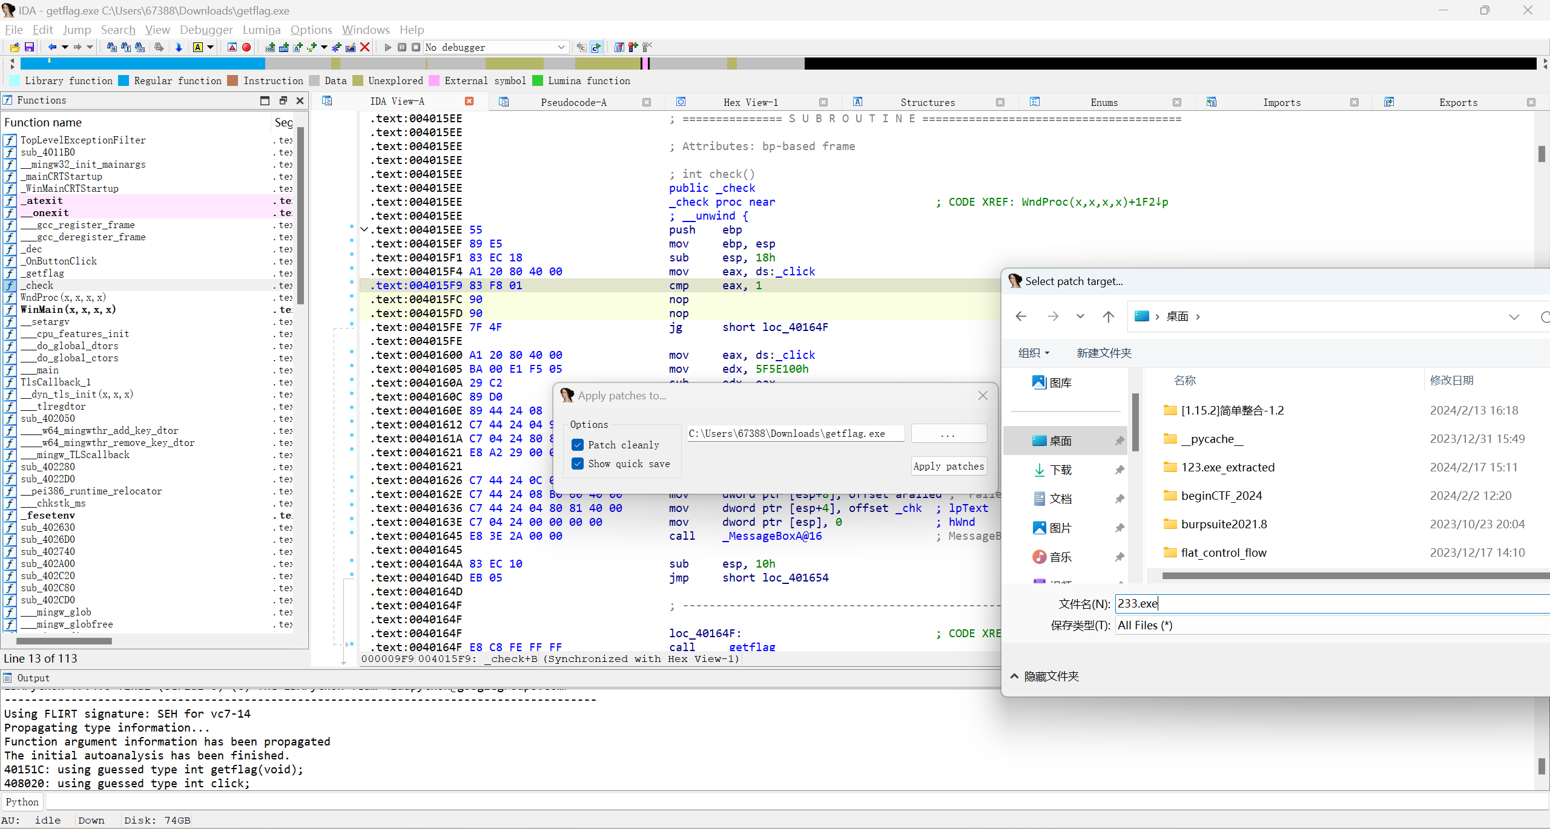Viewport: 1550px width, 829px height.
Task: Switch to the Structures tab
Action: tap(927, 102)
